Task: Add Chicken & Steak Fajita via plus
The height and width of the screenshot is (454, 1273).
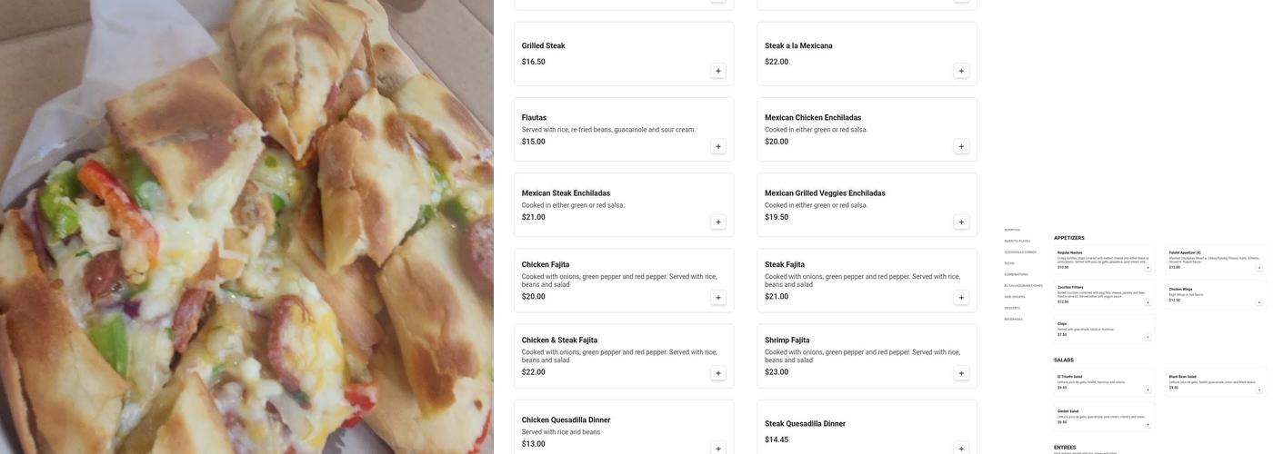Action: (717, 373)
